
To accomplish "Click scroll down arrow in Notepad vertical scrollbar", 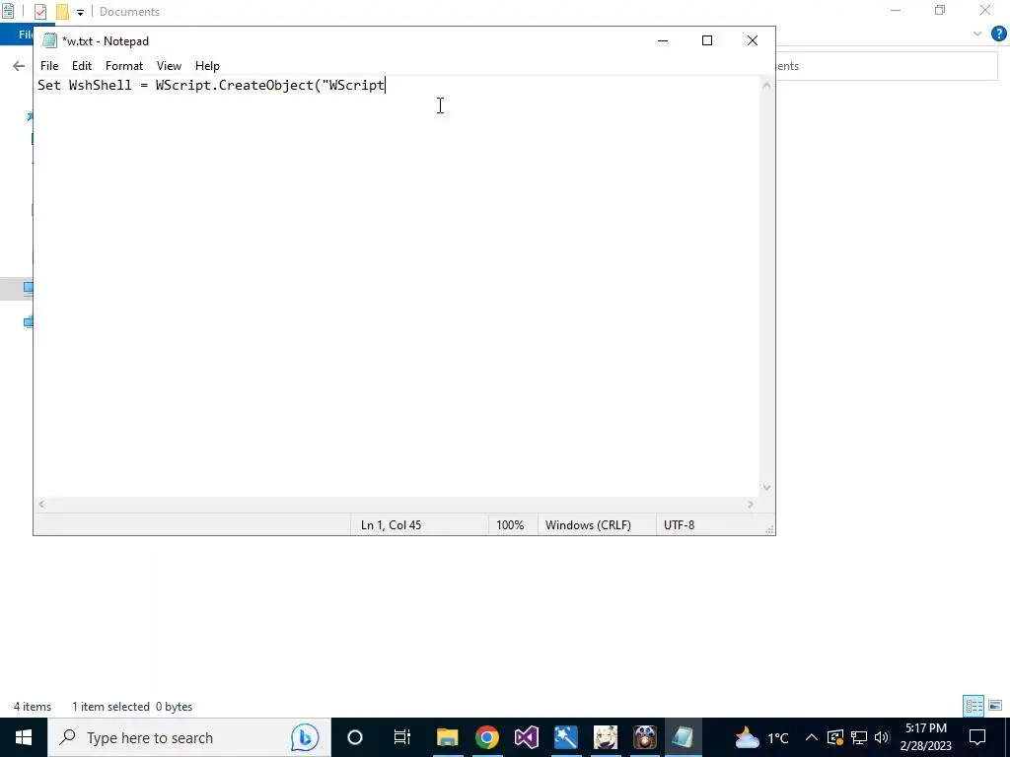I will [x=766, y=488].
